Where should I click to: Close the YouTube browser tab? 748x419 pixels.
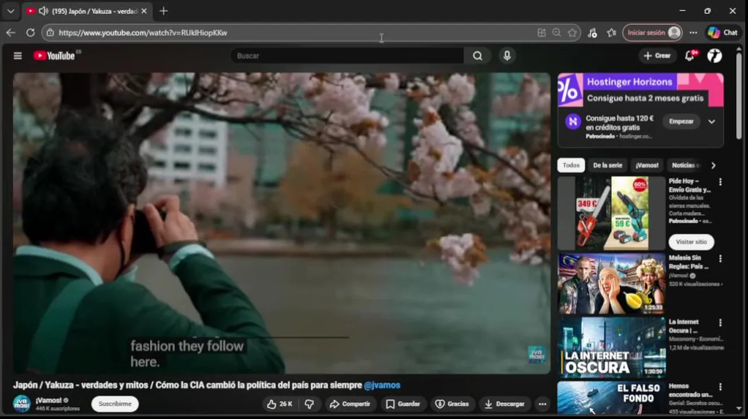pos(144,10)
